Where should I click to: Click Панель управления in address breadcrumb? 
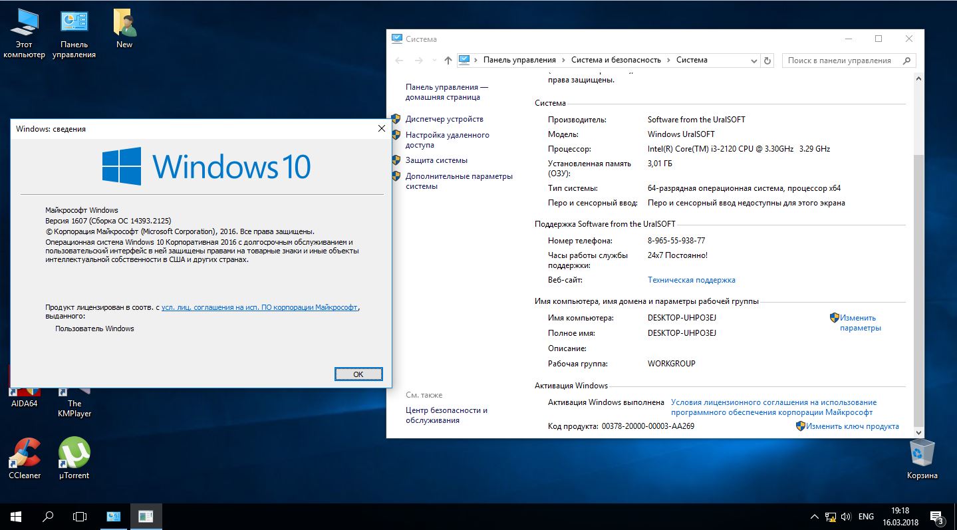coord(519,60)
